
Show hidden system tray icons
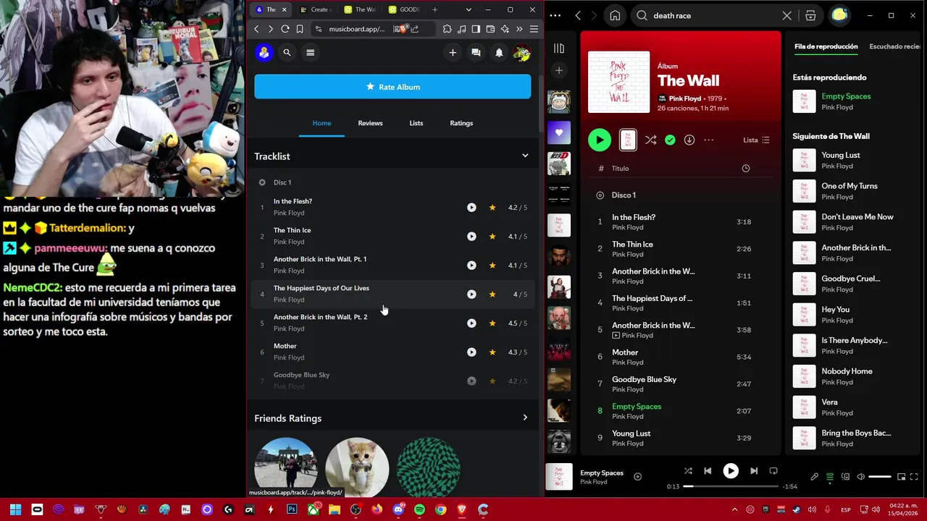click(x=734, y=509)
